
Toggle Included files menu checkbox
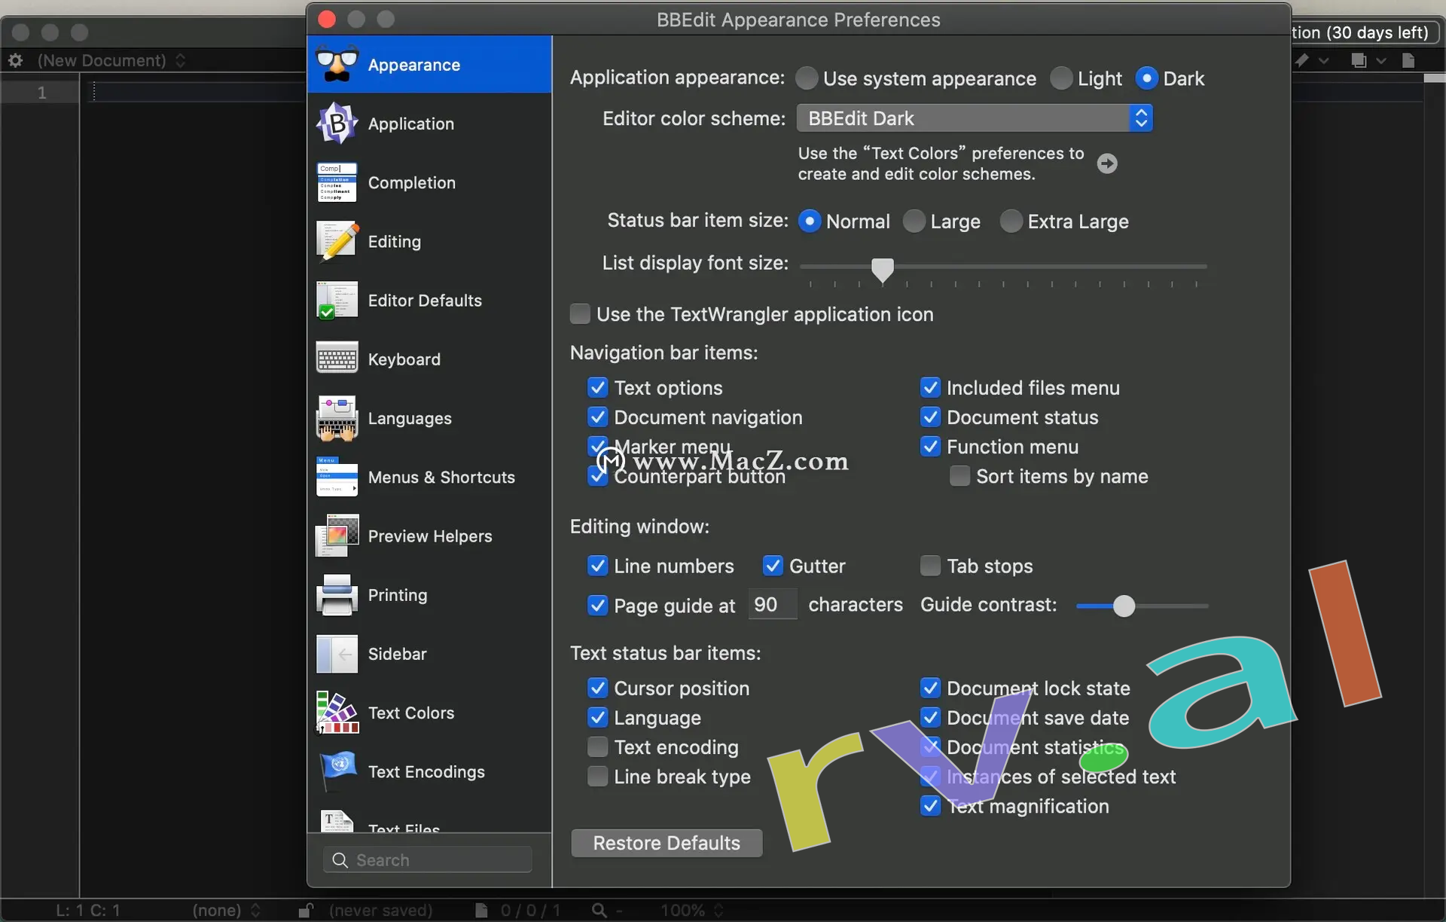(x=930, y=388)
